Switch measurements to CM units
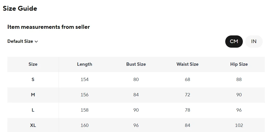Image resolution: width=265 pixels, height=132 pixels. coord(234,41)
